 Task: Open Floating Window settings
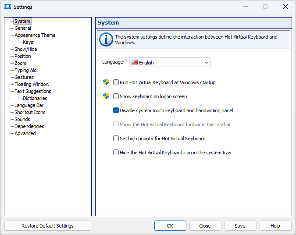coord(32,84)
